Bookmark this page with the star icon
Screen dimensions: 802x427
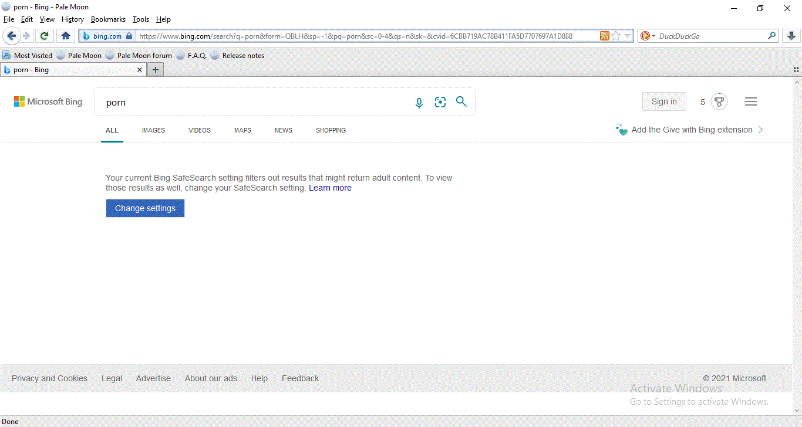[616, 36]
